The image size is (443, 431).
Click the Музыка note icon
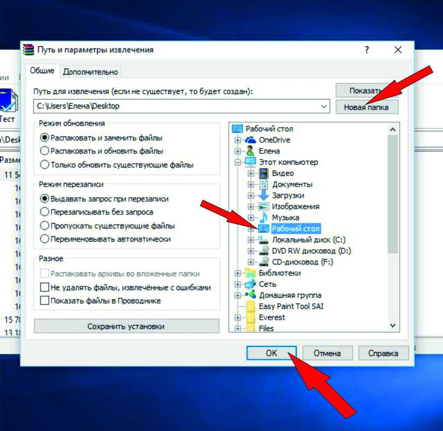coord(263,217)
